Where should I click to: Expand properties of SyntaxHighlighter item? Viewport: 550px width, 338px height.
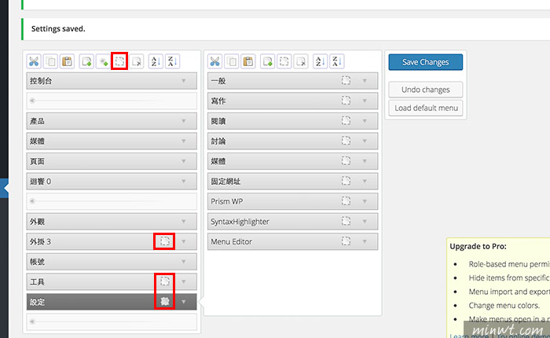(x=365, y=222)
